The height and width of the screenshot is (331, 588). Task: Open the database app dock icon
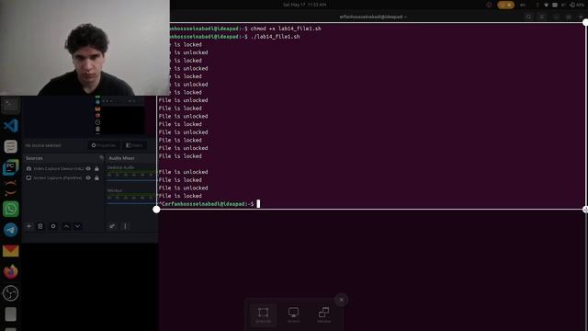tap(10, 146)
